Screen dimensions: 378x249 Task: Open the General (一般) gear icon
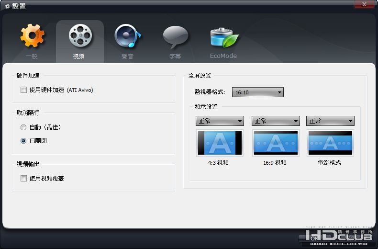click(x=32, y=35)
